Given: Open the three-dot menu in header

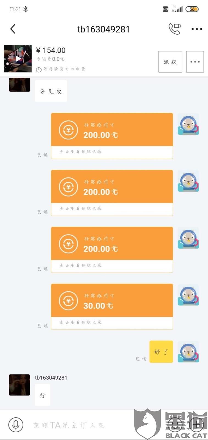Looking at the screenshot, I should (x=197, y=29).
